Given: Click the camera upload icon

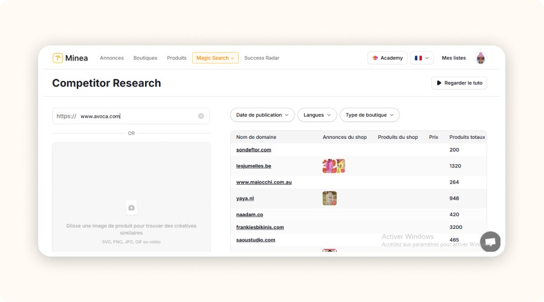Looking at the screenshot, I should 131,208.
